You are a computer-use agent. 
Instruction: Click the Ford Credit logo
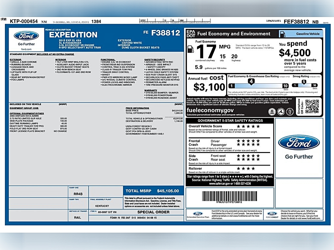point(272,213)
